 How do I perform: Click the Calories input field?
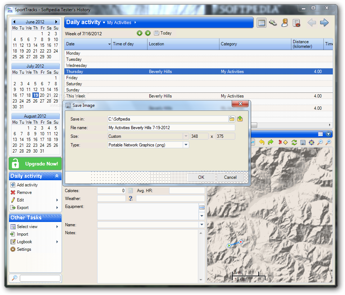coord(111,191)
